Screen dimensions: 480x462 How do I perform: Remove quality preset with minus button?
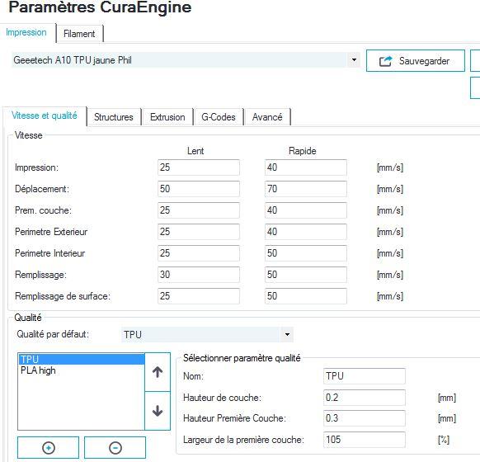tap(115, 448)
